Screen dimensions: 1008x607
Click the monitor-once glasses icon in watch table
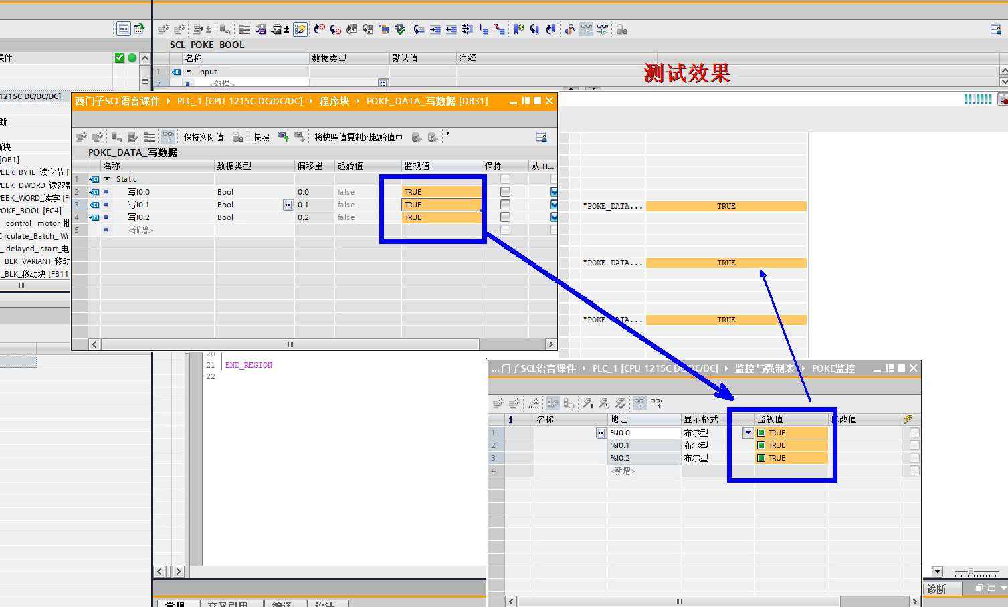point(656,403)
